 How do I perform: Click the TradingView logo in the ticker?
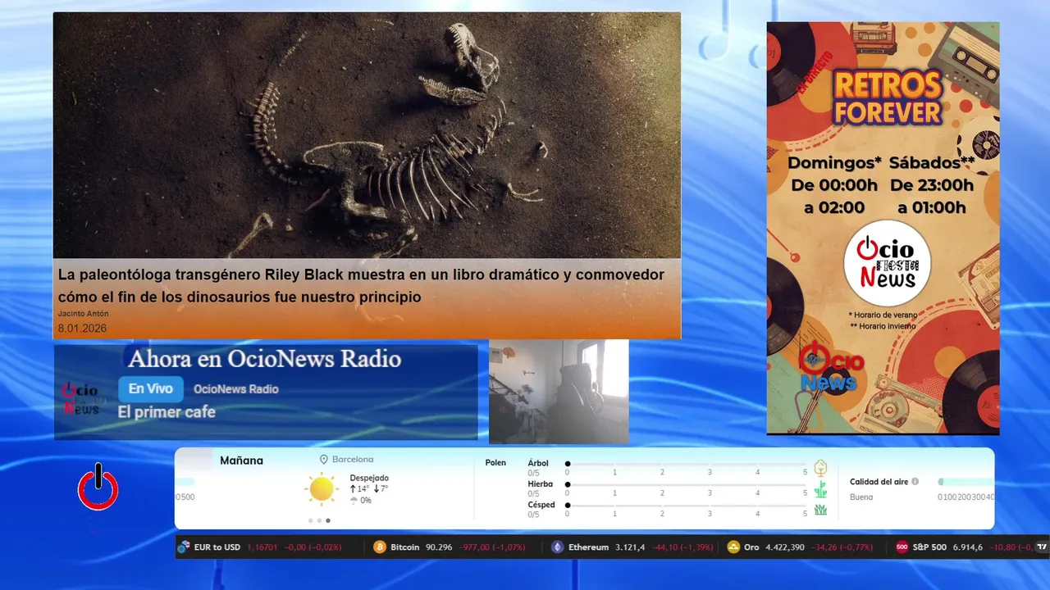tap(1043, 547)
